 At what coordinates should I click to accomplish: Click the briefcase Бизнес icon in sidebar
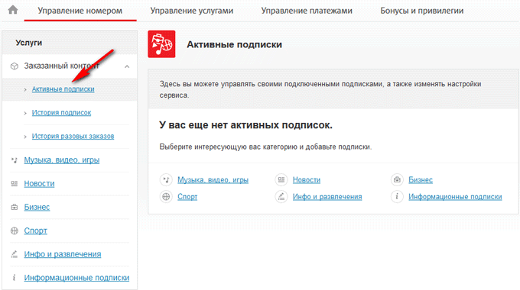click(15, 208)
